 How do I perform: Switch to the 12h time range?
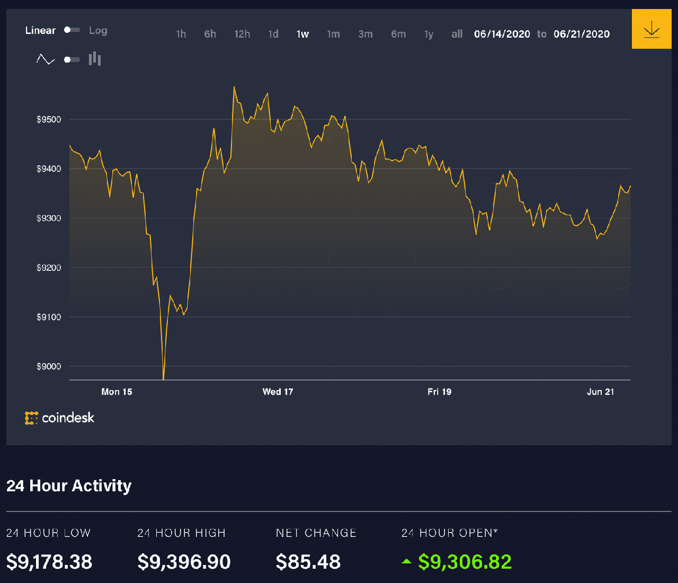point(242,34)
